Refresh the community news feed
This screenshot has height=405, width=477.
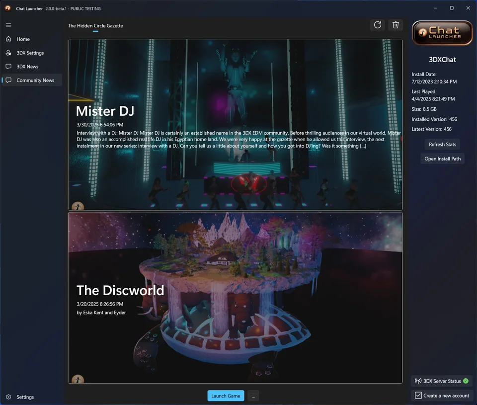(378, 25)
